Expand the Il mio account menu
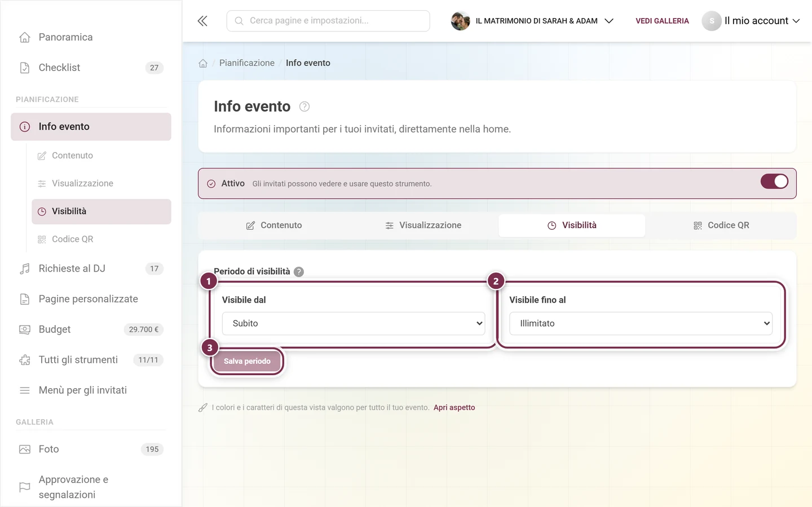This screenshot has width=812, height=507. pos(751,21)
